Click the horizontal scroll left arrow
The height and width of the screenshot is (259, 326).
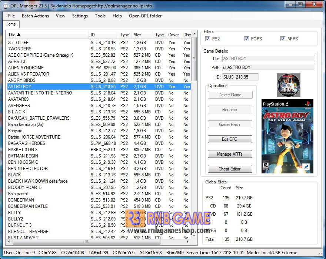9,242
